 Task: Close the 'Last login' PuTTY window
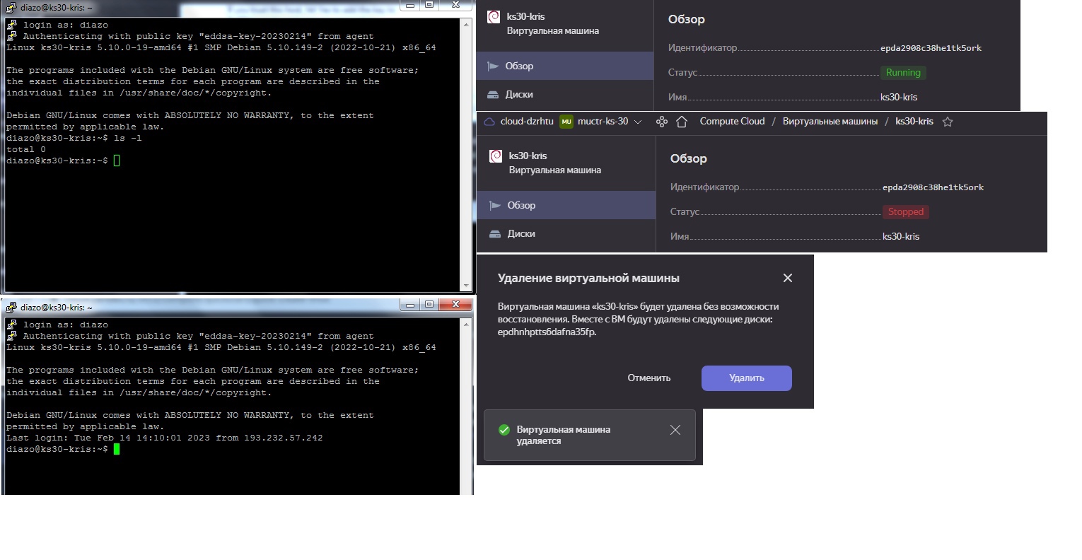(455, 305)
